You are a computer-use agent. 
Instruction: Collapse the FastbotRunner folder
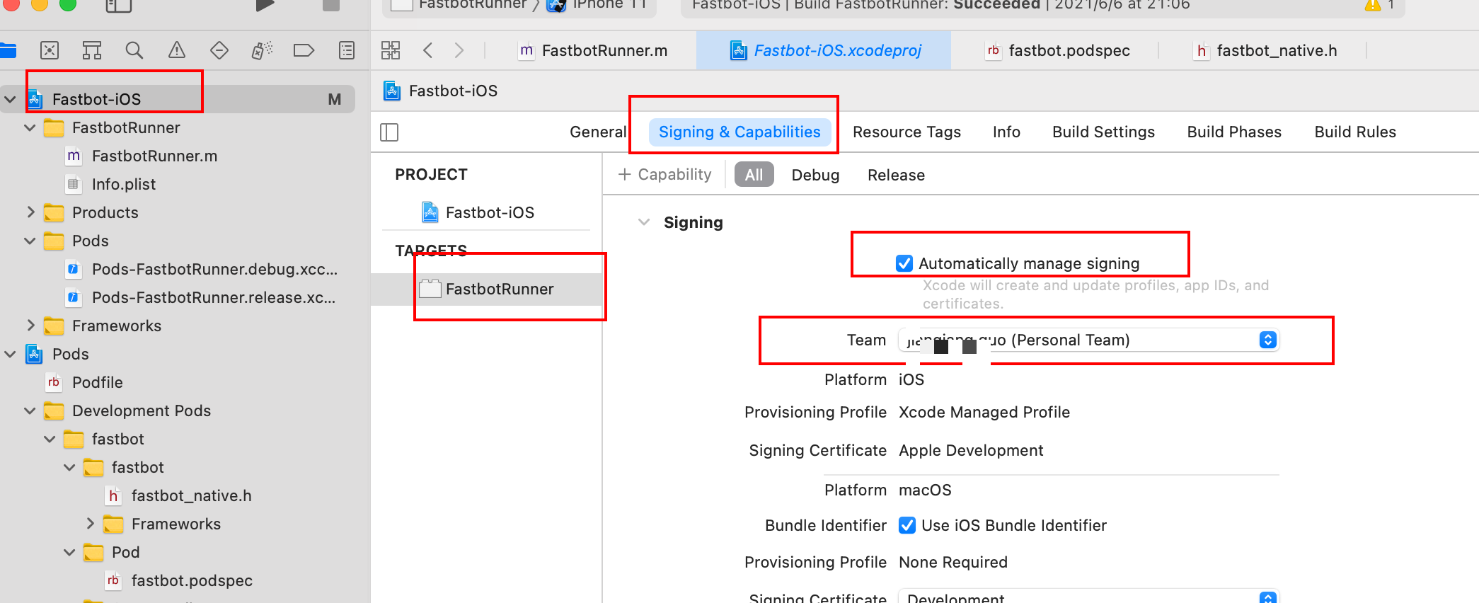click(30, 127)
